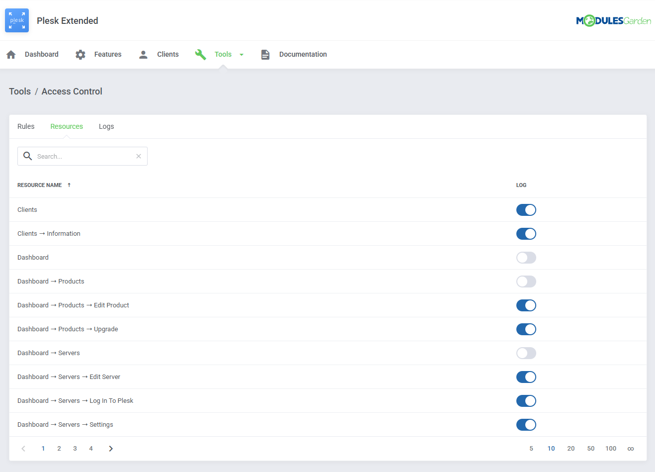
Task: Enable logging for Dashboard resource
Action: [x=526, y=257]
